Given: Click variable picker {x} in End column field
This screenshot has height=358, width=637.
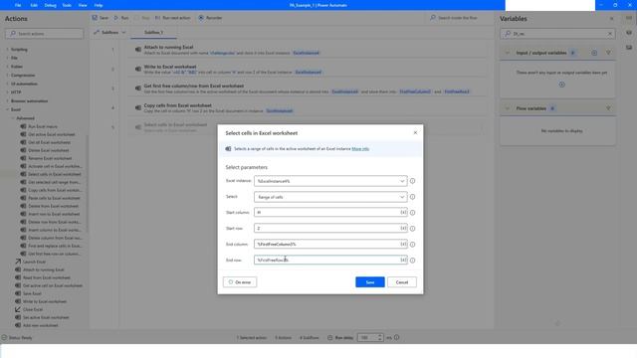Looking at the screenshot, I should 403,244.
